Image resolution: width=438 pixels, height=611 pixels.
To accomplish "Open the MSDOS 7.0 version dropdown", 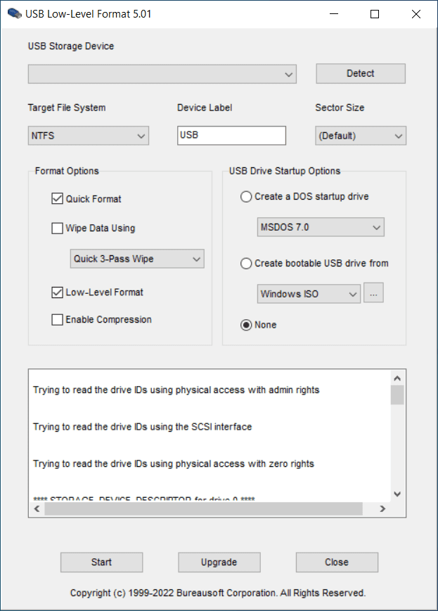I will pos(321,227).
